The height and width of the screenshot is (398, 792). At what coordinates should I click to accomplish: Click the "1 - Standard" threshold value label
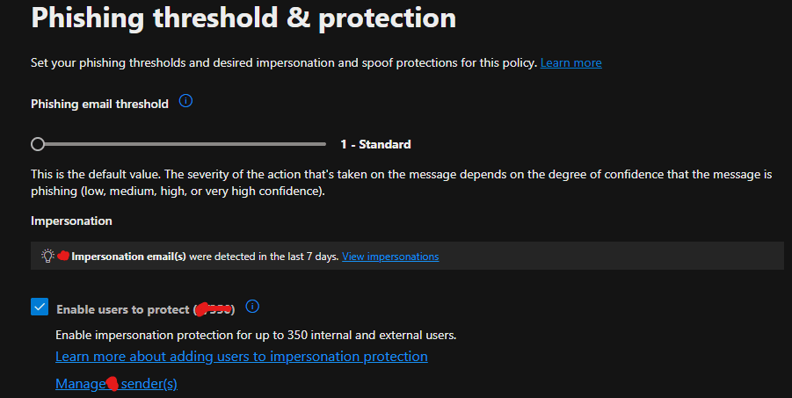tap(375, 144)
